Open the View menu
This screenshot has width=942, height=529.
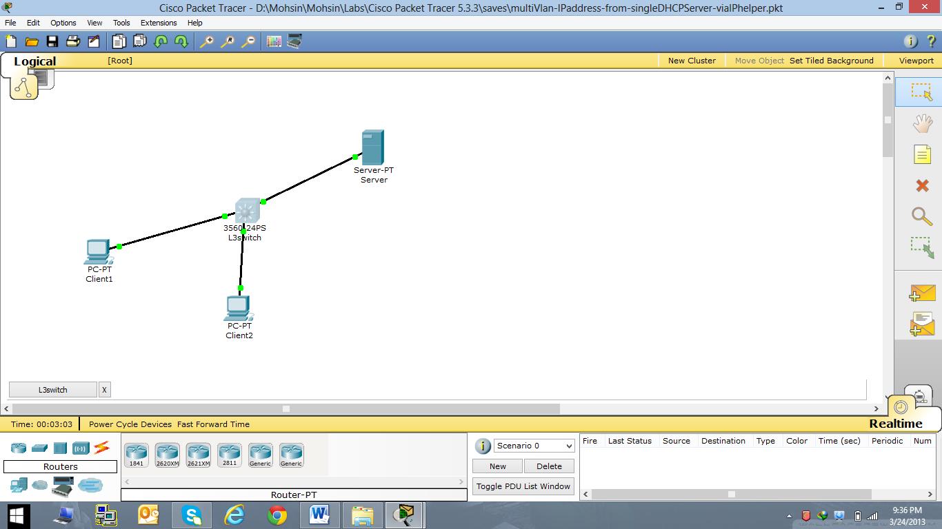[x=94, y=23]
